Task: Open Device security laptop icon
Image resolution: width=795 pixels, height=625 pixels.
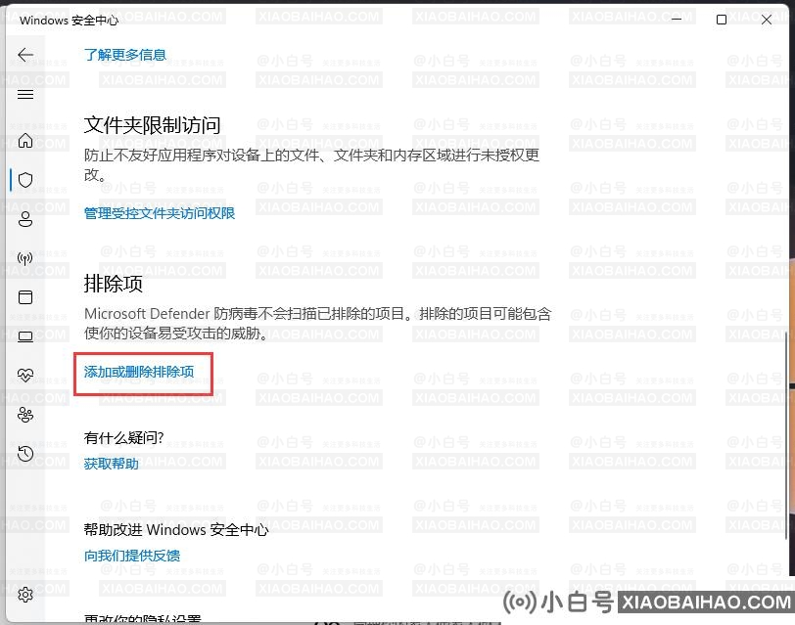Action: (x=25, y=336)
